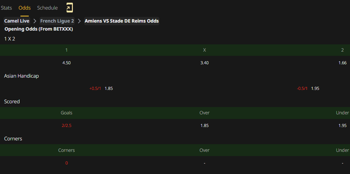This screenshot has height=174, width=350.
Task: Select the Odds tab
Action: [25, 8]
